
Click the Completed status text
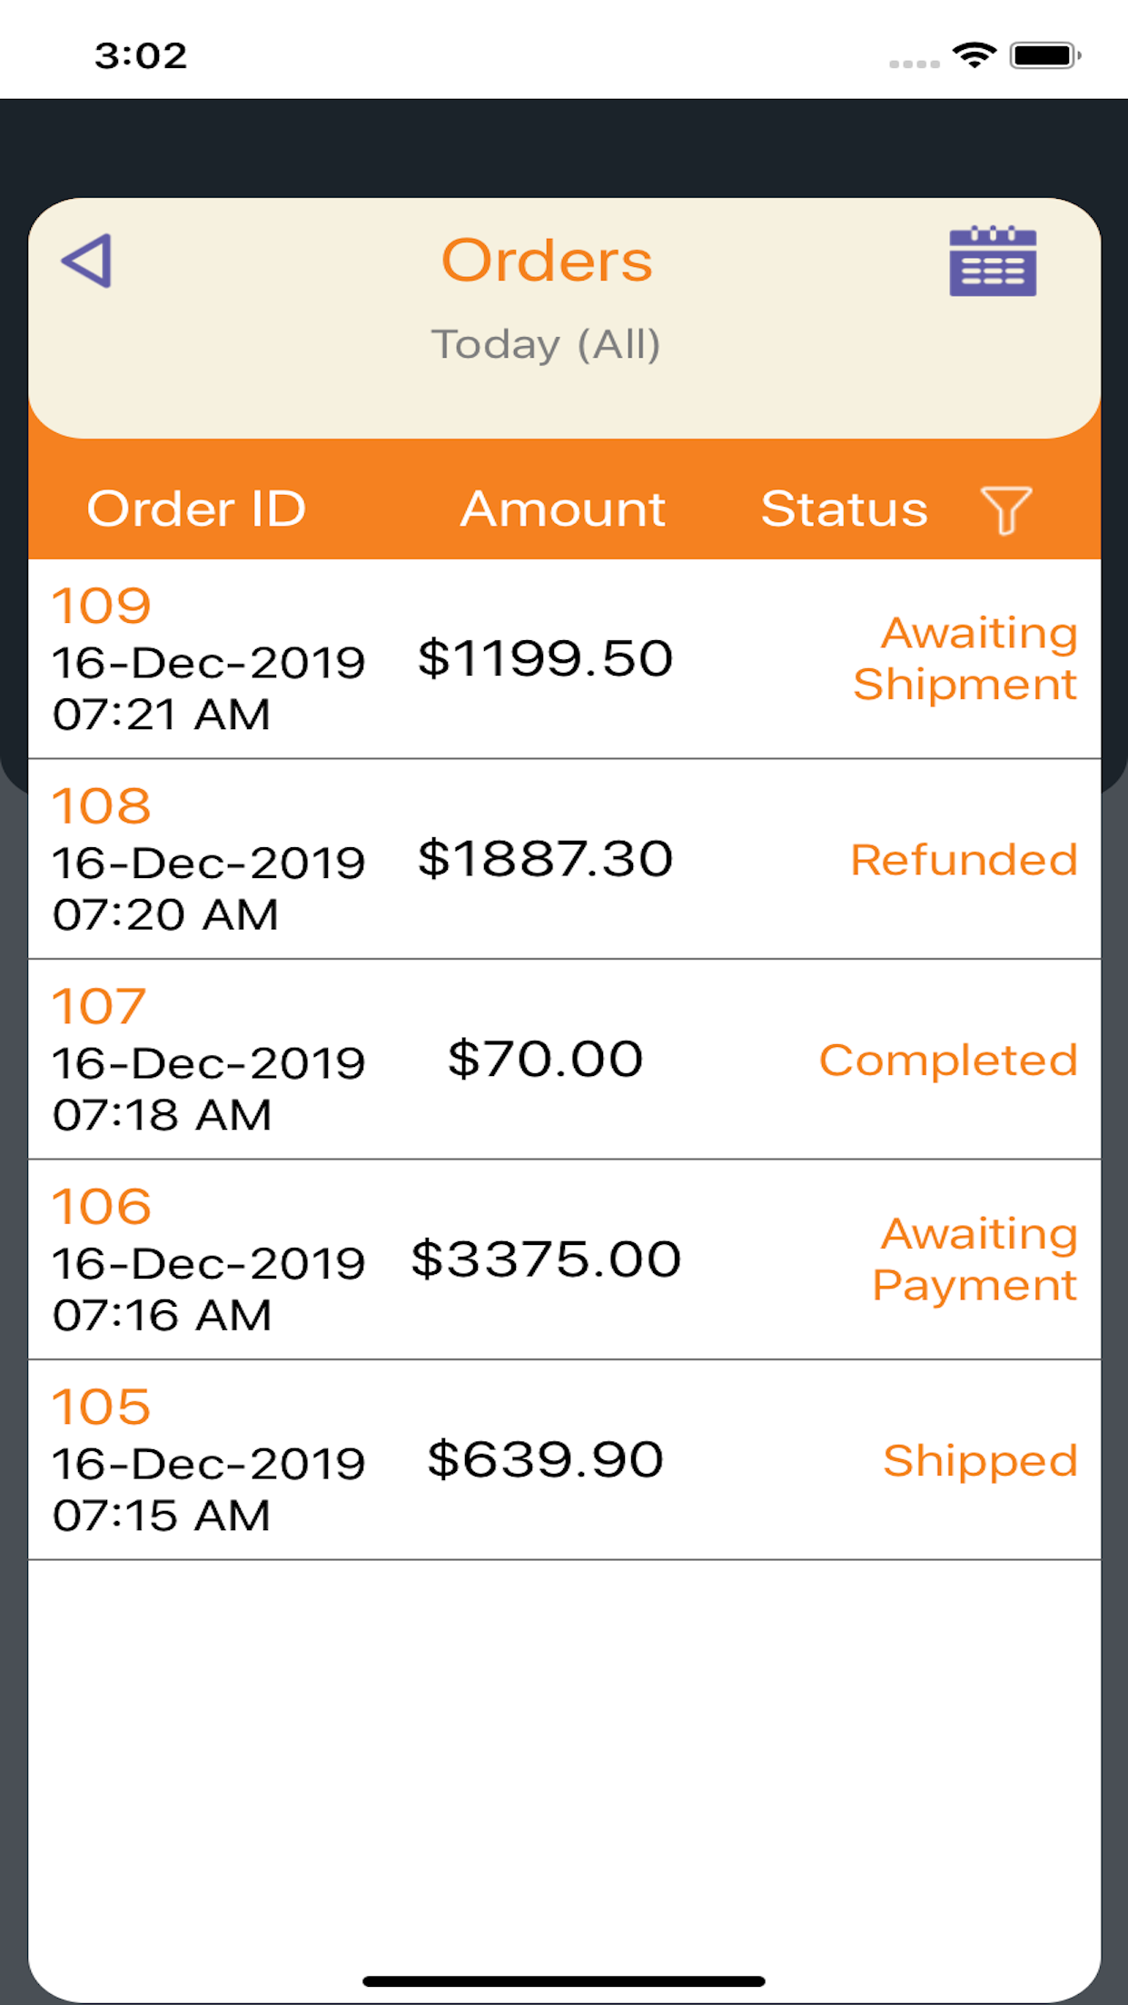[948, 1060]
